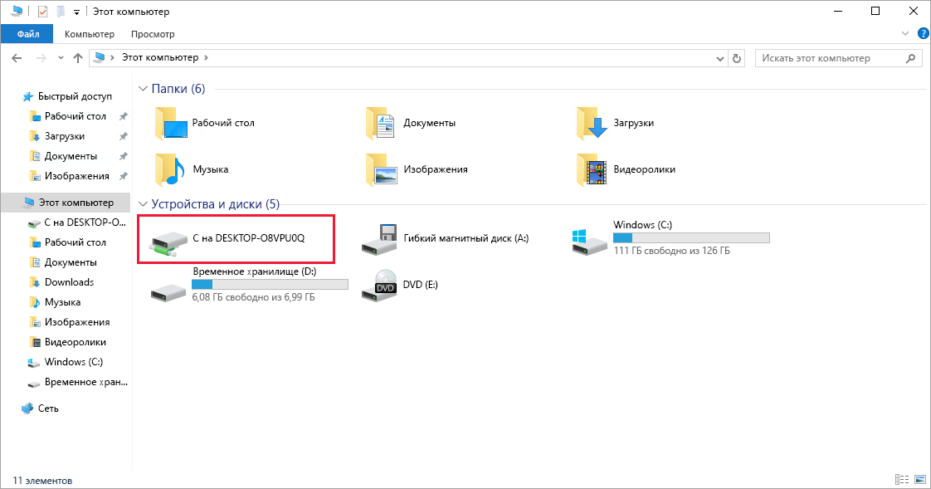Open Windows (C:) in navigation pane

point(73,362)
